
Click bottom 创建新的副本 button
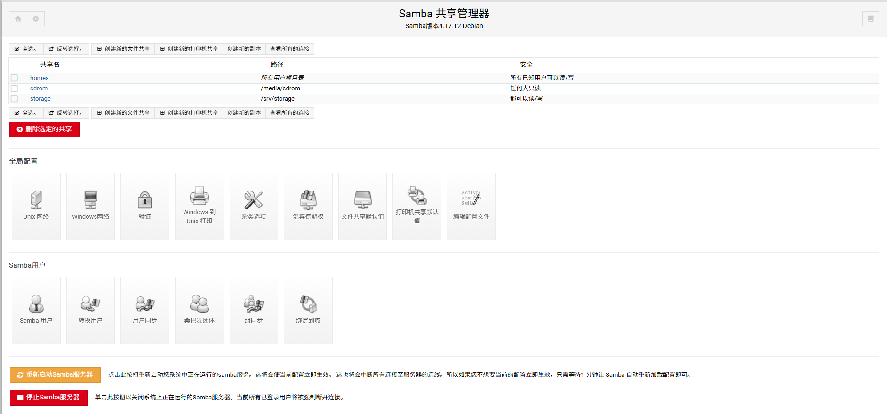point(244,113)
